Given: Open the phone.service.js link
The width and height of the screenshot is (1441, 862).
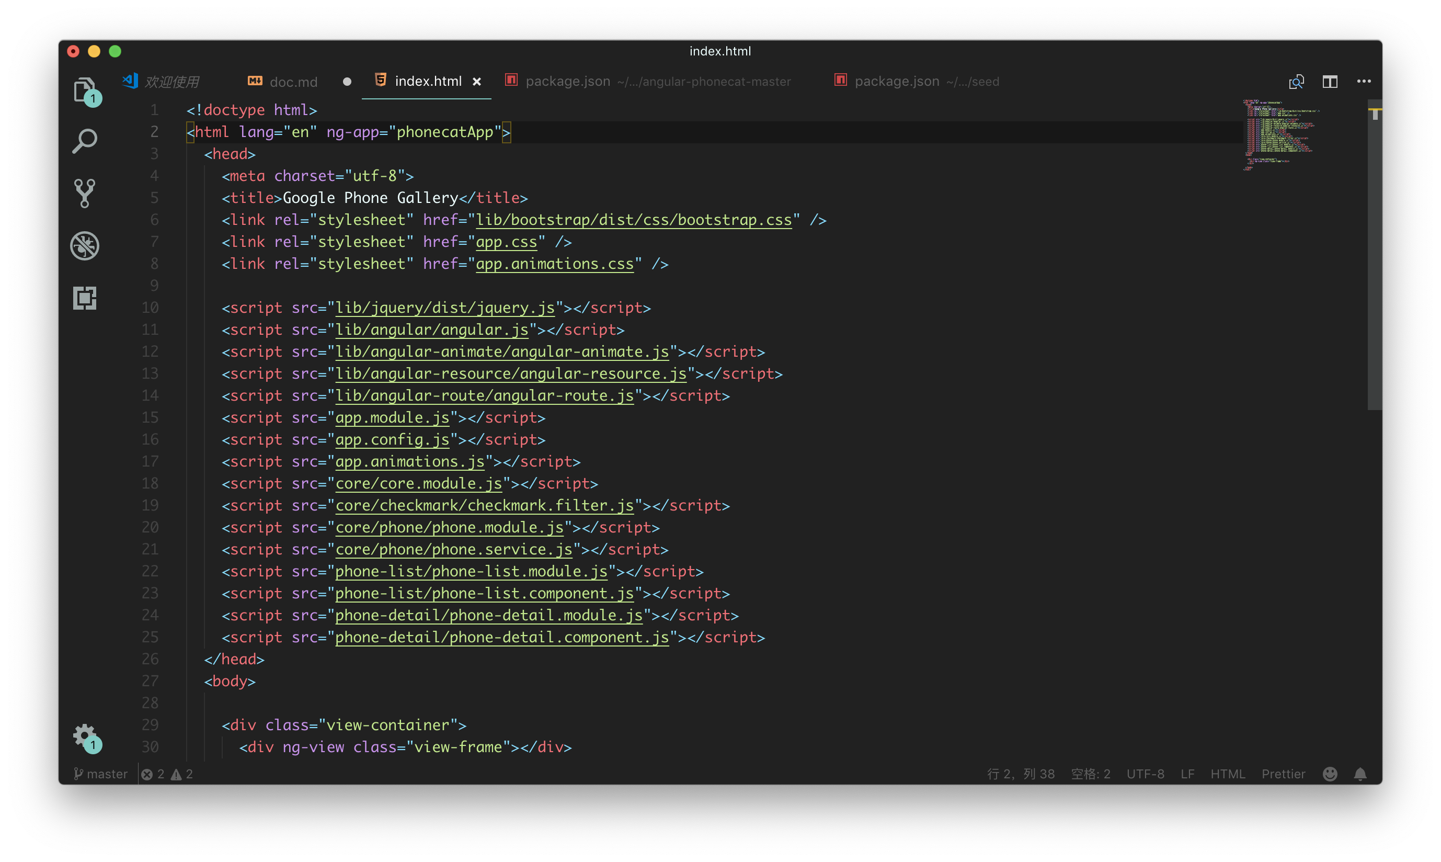Looking at the screenshot, I should tap(454, 550).
